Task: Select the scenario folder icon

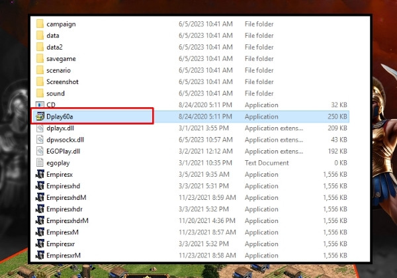Action: point(40,70)
